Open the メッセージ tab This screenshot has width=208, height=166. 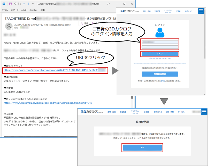pos(14,10)
